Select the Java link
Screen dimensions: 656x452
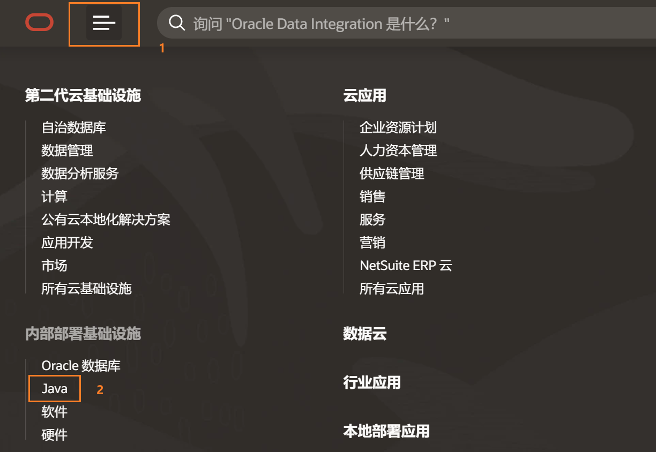pyautogui.click(x=55, y=389)
